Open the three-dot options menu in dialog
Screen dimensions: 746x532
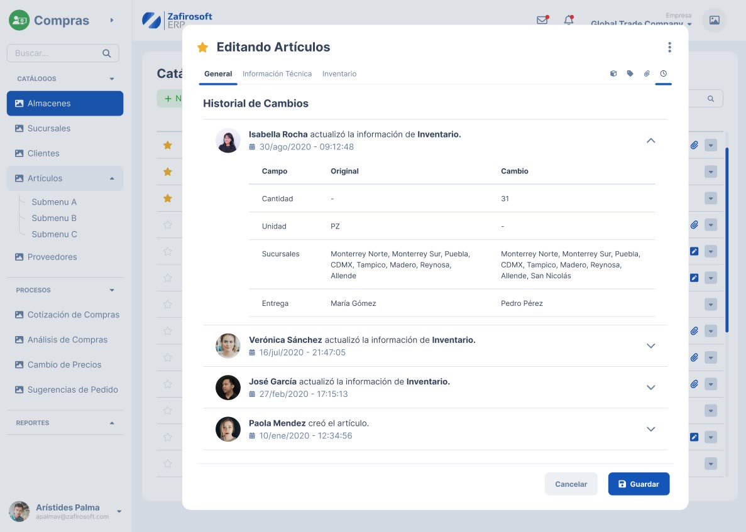point(669,47)
